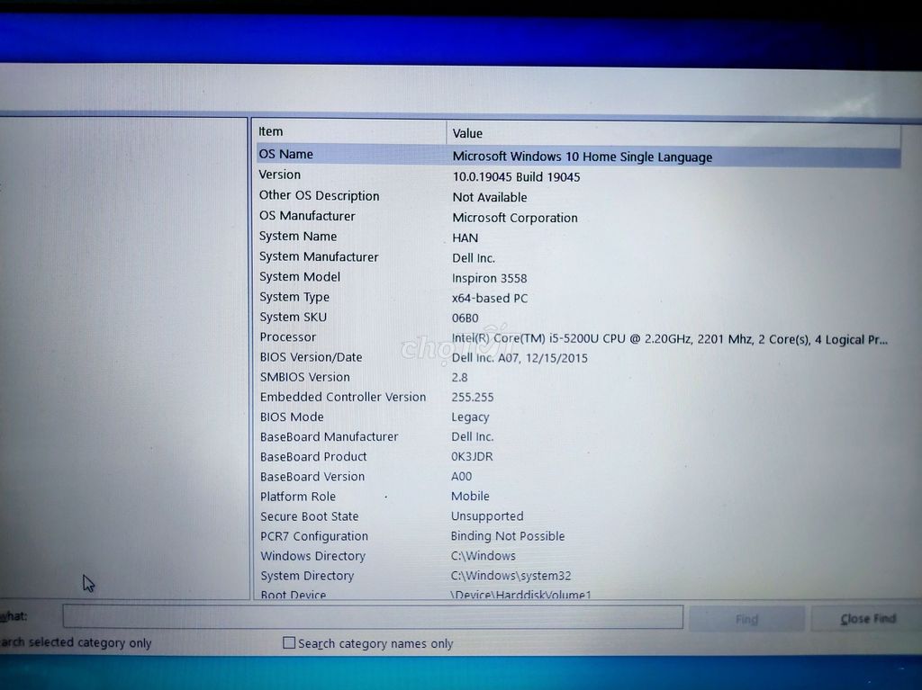Click the 10.0.19045 Build 19045 value
Image resolution: width=922 pixels, height=690 pixels.
[516, 177]
